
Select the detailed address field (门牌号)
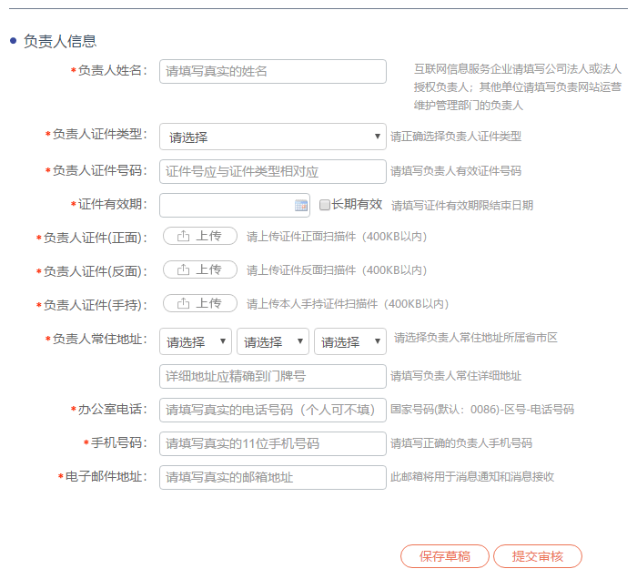click(272, 376)
